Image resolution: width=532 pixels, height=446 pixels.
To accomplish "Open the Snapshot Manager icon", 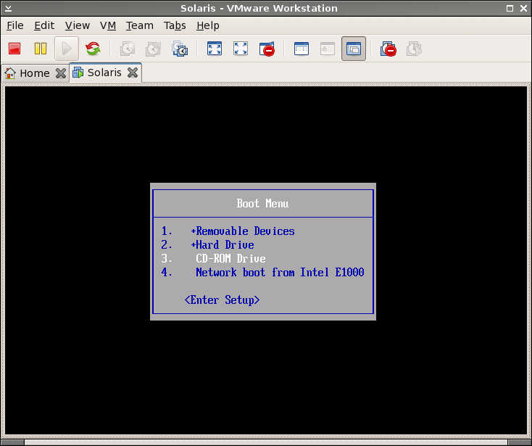I will (x=180, y=49).
